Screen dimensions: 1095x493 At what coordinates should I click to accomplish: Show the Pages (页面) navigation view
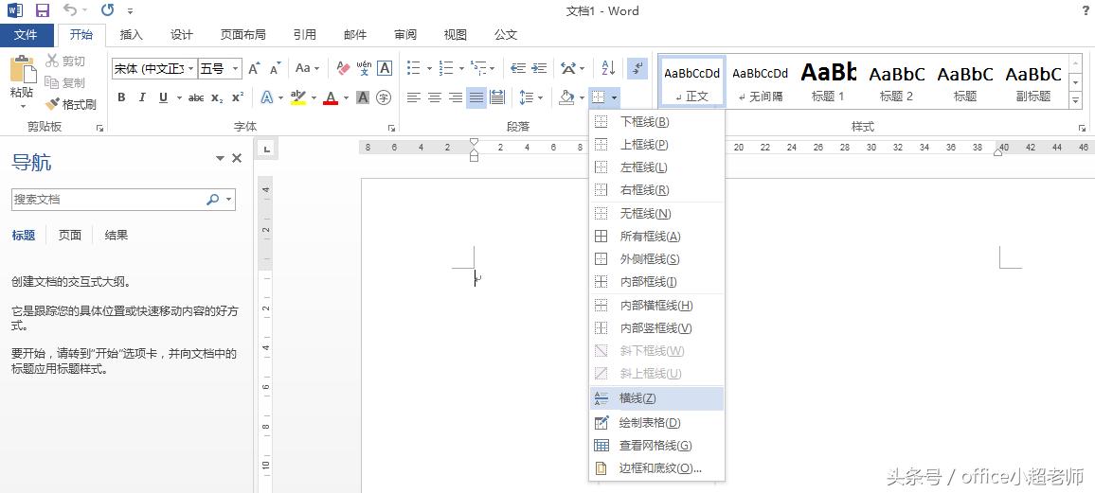click(x=69, y=235)
